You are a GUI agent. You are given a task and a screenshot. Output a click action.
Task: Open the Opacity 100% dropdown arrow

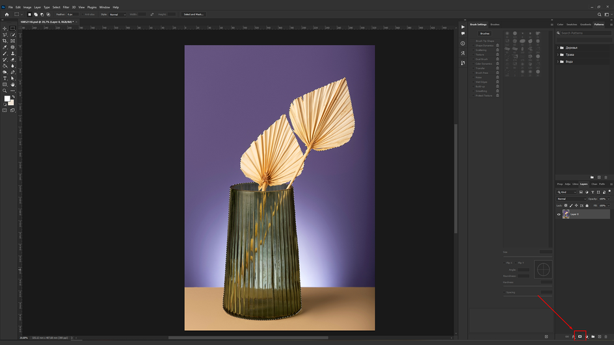[609, 199]
